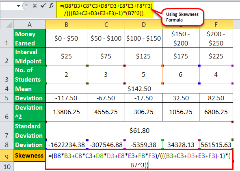Select column D header
Screen dimensions: 240x171
pyautogui.click(x=144, y=25)
